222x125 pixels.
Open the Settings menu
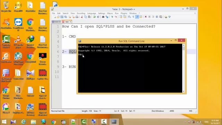(x=102, y=13)
